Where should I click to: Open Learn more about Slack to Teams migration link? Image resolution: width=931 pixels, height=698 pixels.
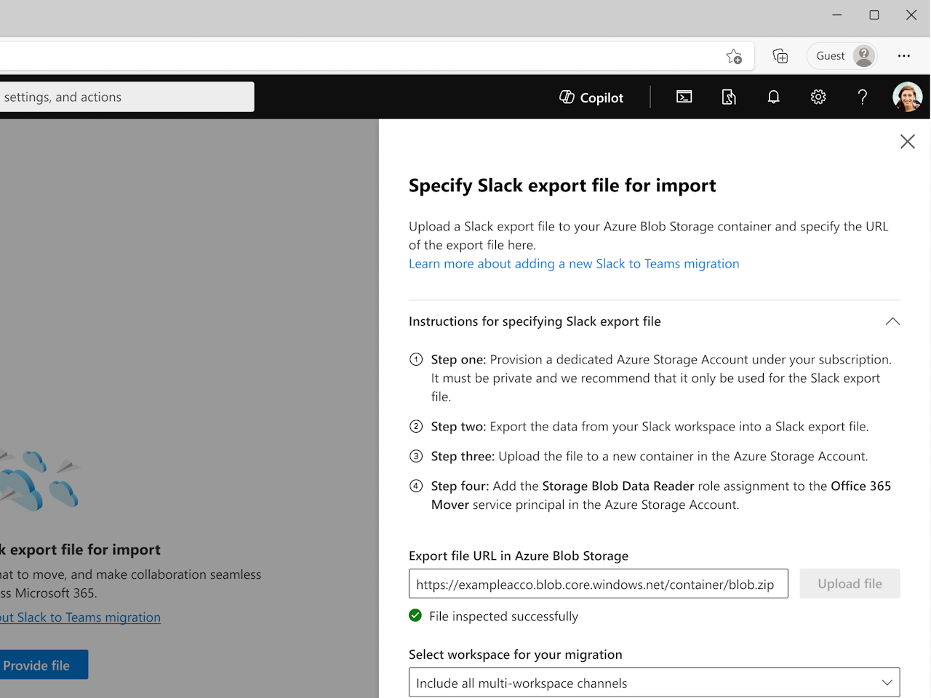point(573,264)
